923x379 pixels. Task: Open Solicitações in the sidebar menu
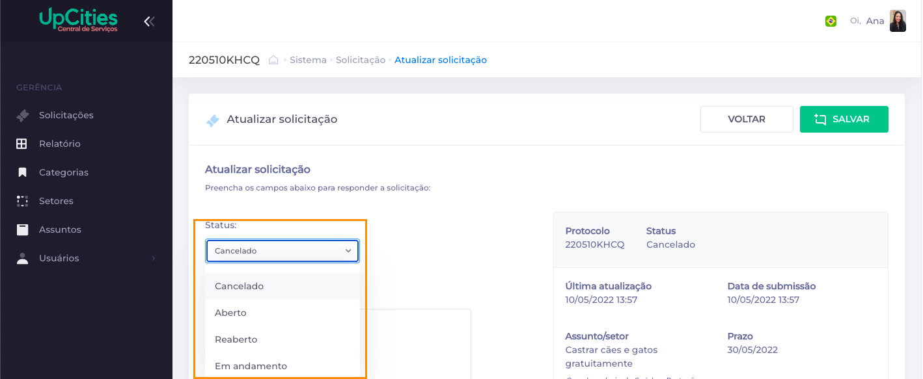coord(66,115)
